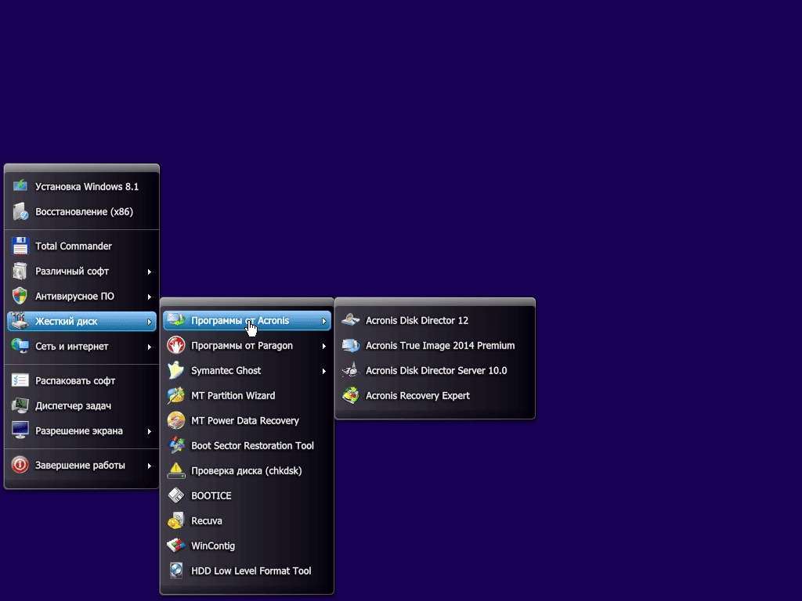Expand the Сеть и интернет submenu arrow
Screen dimensions: 802x601
(150, 347)
